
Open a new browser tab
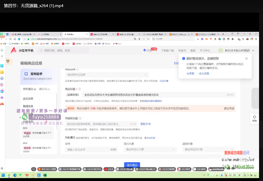click(x=223, y=34)
